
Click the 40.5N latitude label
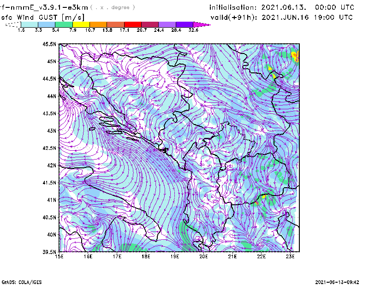tap(49, 217)
